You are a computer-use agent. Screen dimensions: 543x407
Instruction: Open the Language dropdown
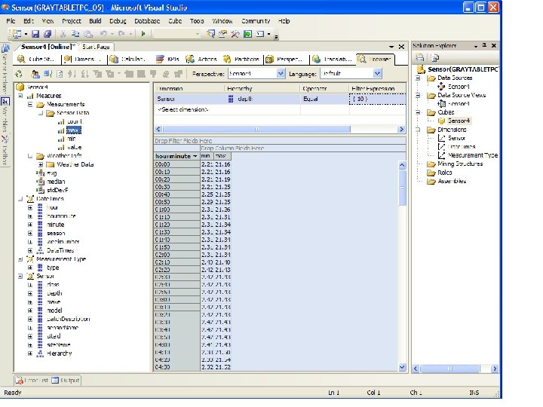pos(377,74)
